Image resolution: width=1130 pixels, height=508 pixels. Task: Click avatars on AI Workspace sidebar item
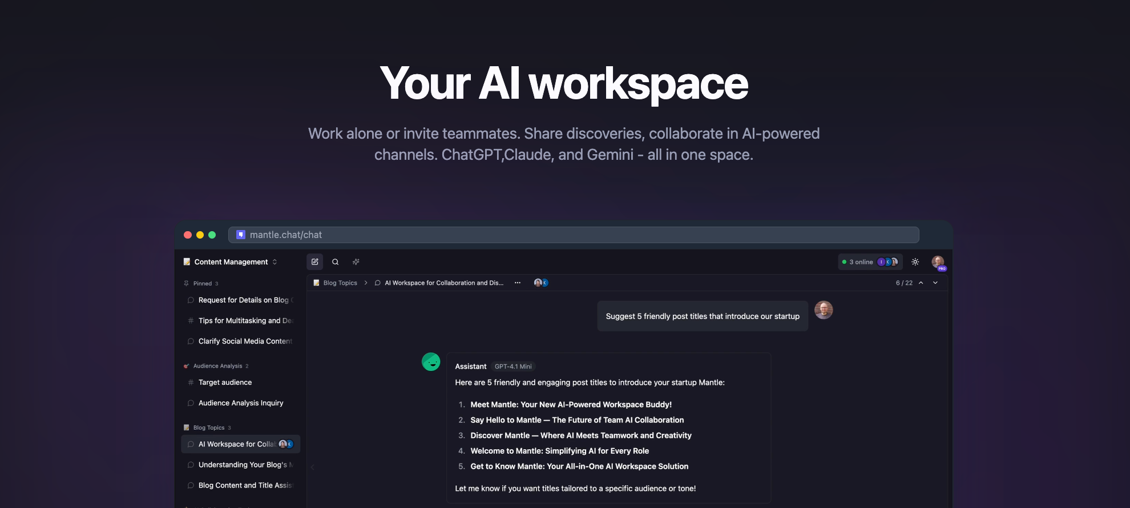[286, 444]
